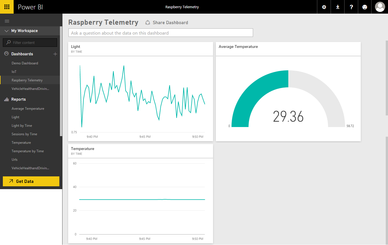This screenshot has height=245, width=388.
Task: Toggle the hamburger navigation pane icon
Action: click(x=7, y=21)
